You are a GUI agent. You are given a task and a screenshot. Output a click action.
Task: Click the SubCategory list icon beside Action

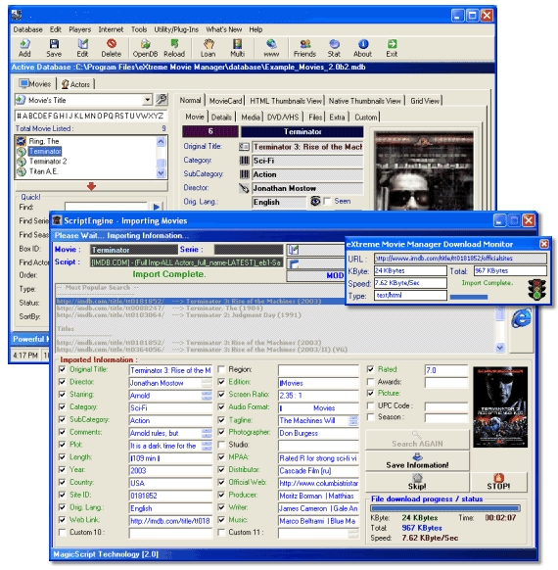(x=244, y=174)
